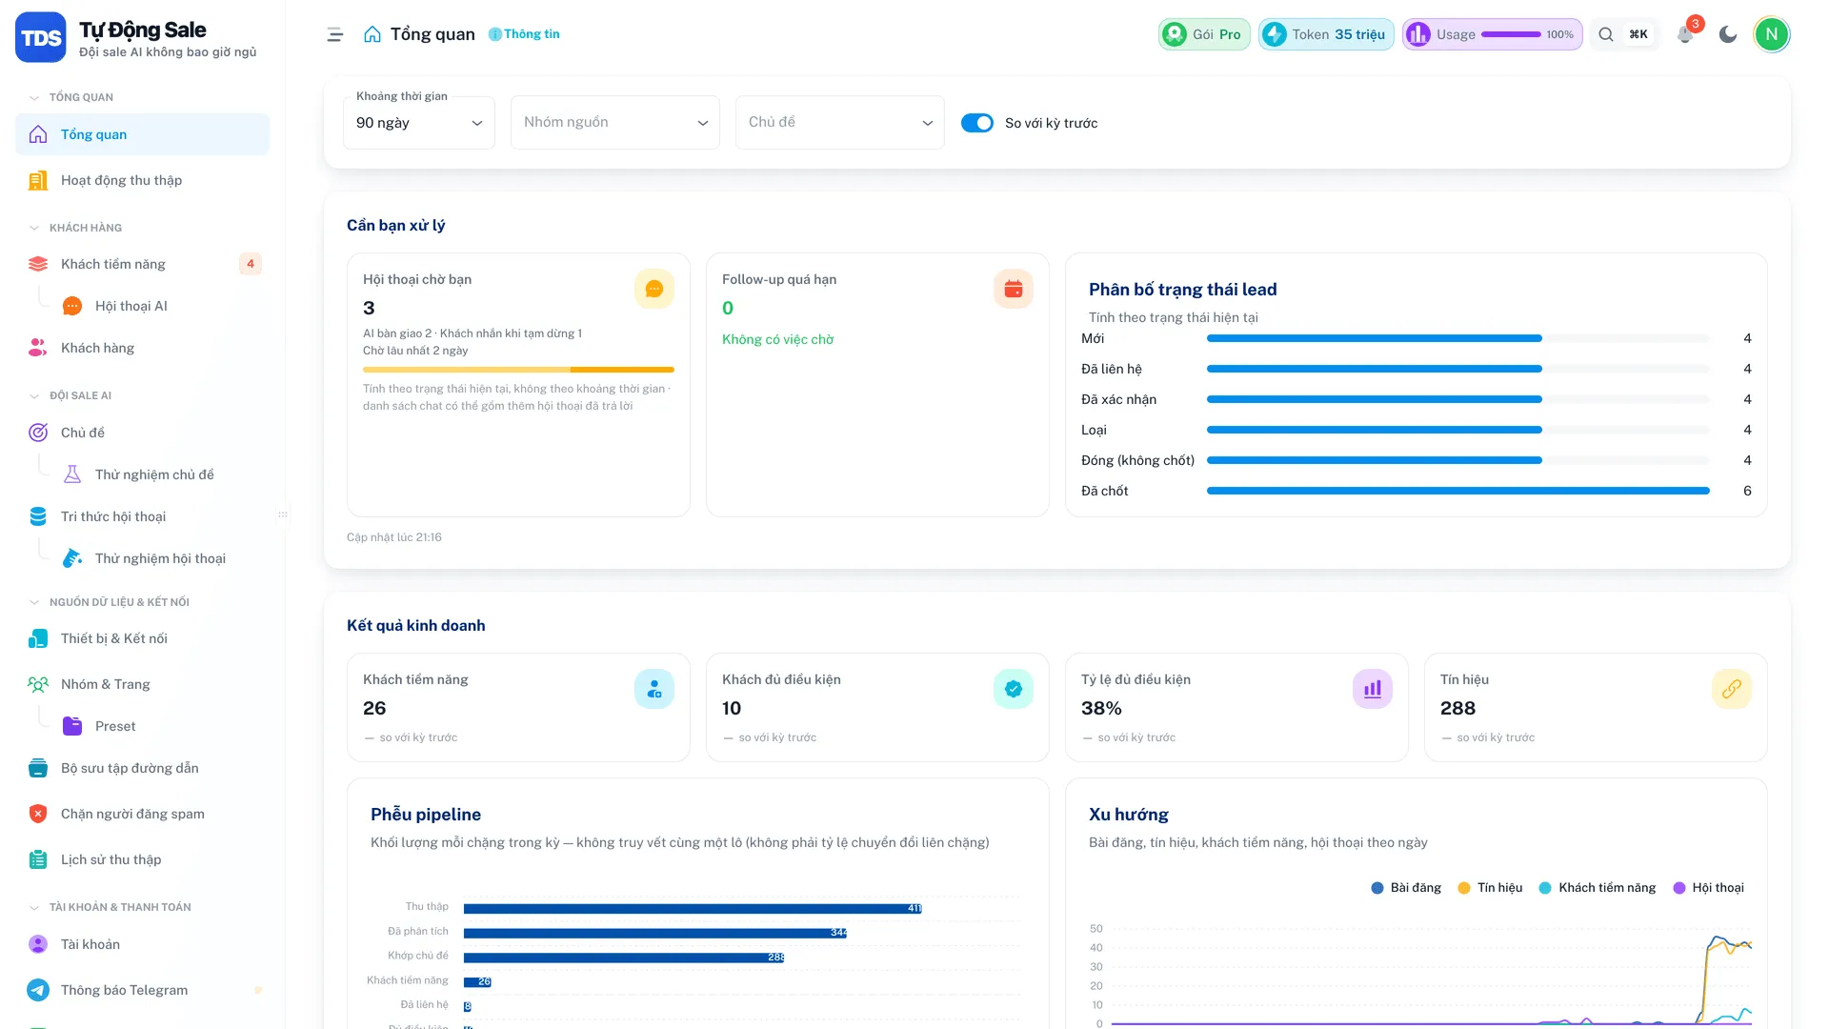Click the flask icon for Thử nghiệm chủ đề
This screenshot has width=1829, height=1029.
72,474
